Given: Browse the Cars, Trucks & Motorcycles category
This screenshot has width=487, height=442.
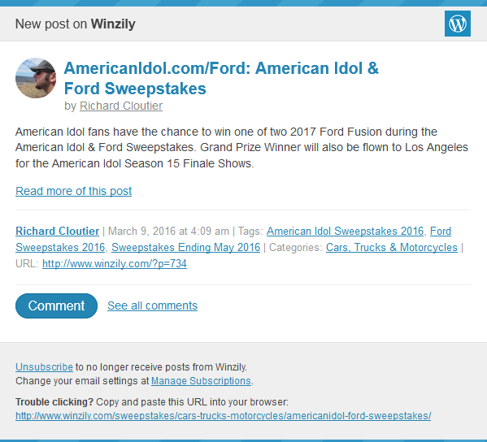Looking at the screenshot, I should (392, 247).
